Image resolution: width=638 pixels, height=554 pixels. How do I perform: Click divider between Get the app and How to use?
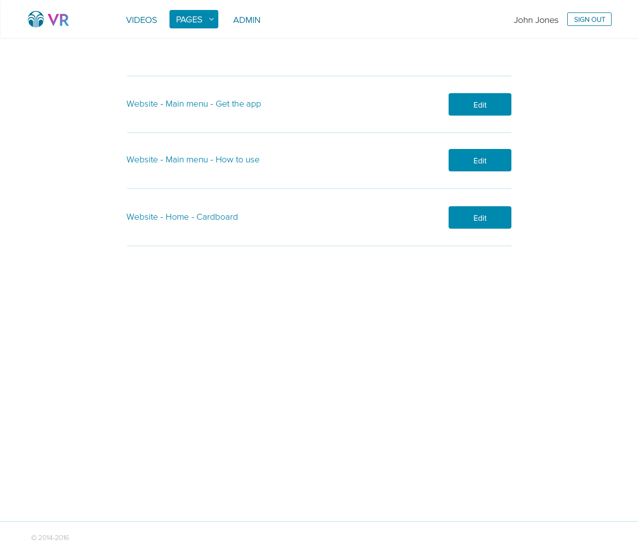click(x=319, y=133)
